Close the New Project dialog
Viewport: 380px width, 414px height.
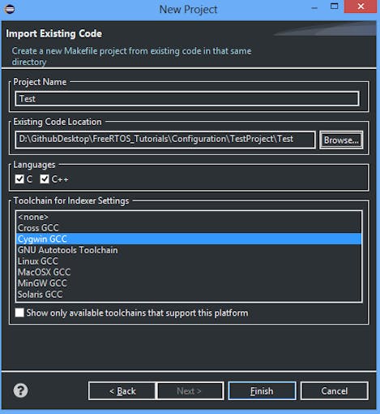361,6
